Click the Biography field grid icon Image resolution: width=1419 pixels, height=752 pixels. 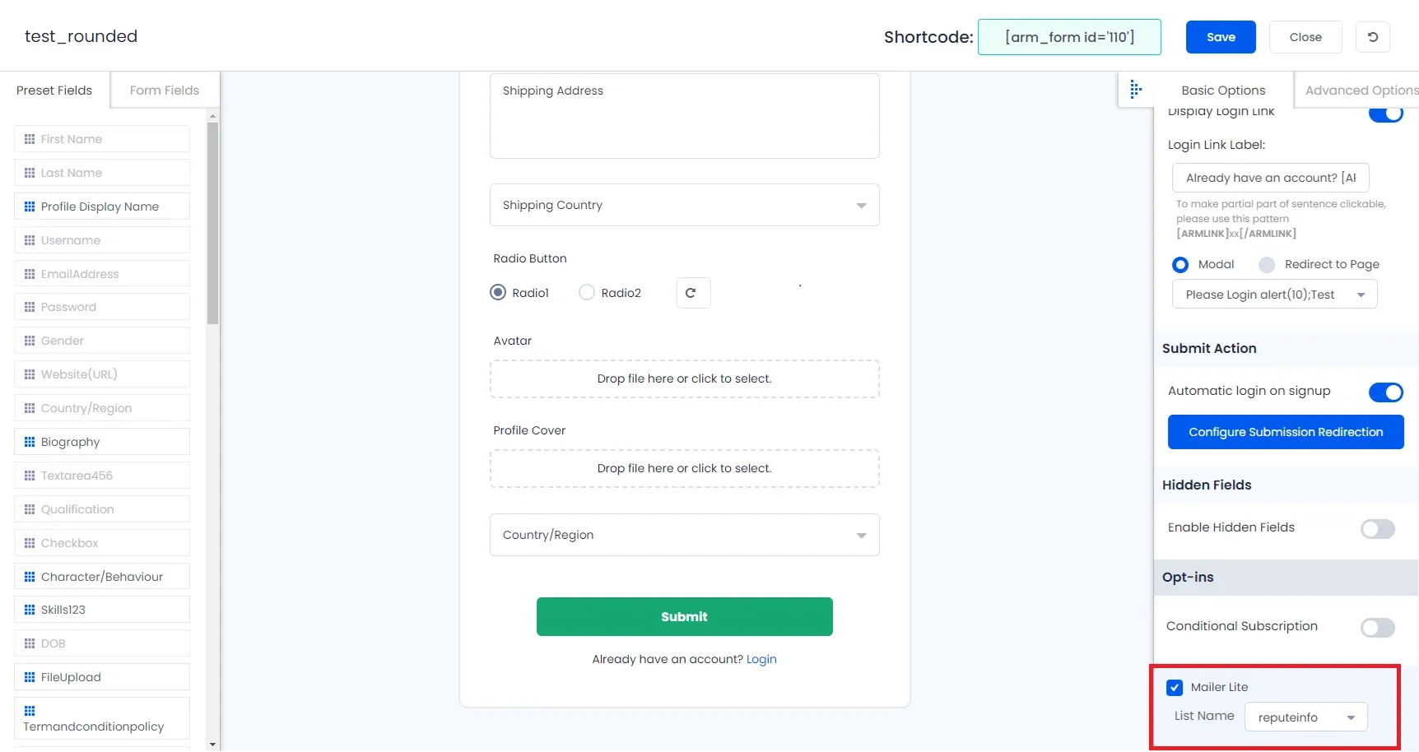[30, 442]
